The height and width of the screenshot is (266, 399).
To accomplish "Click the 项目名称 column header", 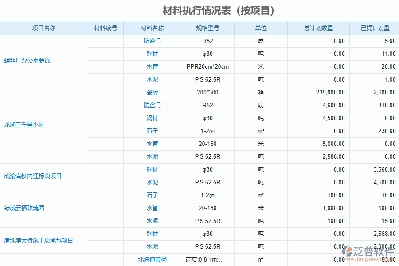I will pos(44,27).
